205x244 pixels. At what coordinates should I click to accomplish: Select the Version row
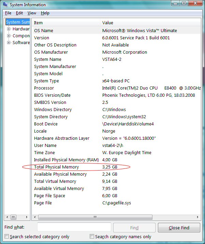117,38
